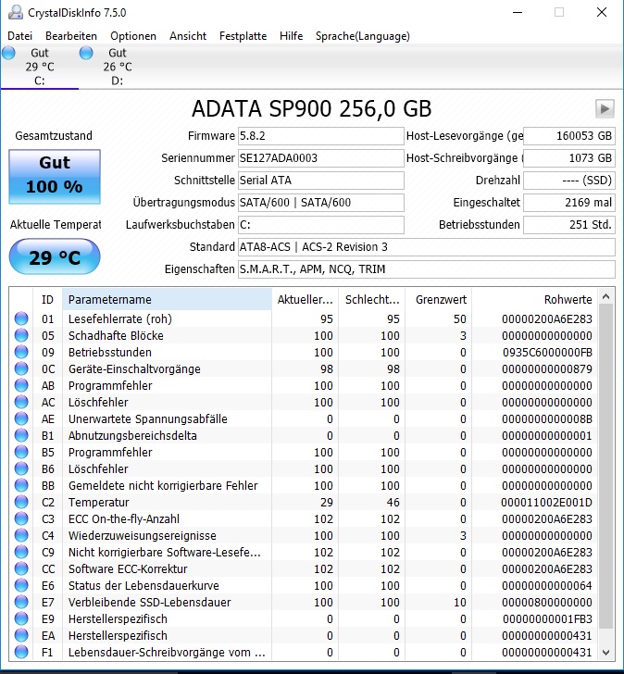Click the Gut 100 % health status button
Screen dimensions: 624x674
click(x=55, y=177)
